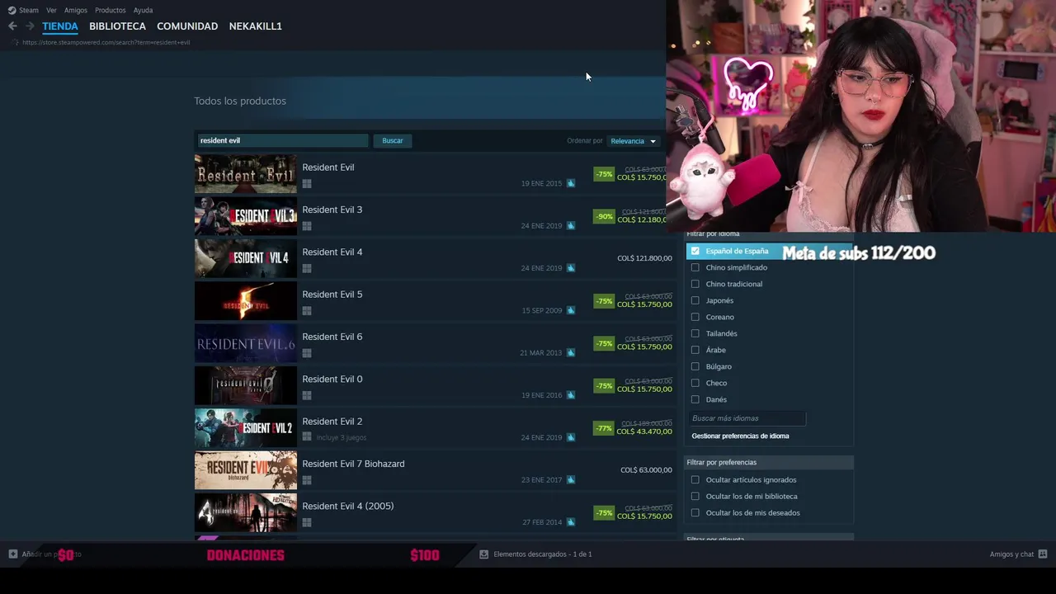
Task: Click the store URL address text
Action: [x=106, y=42]
